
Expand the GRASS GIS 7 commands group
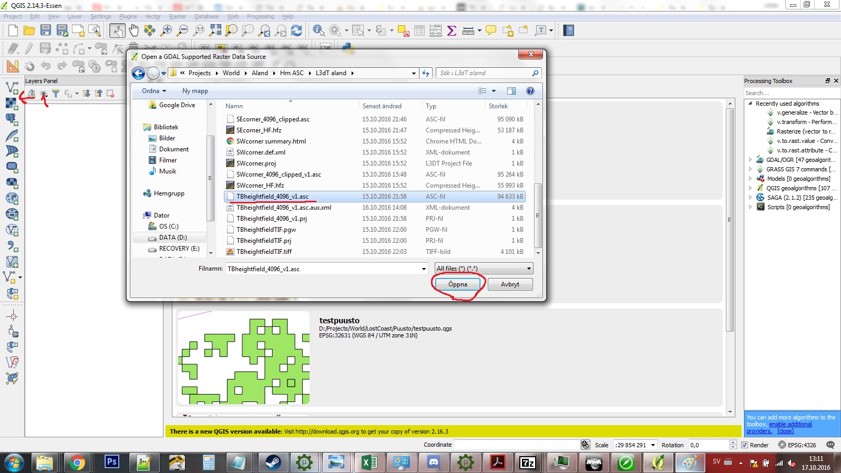(x=750, y=169)
